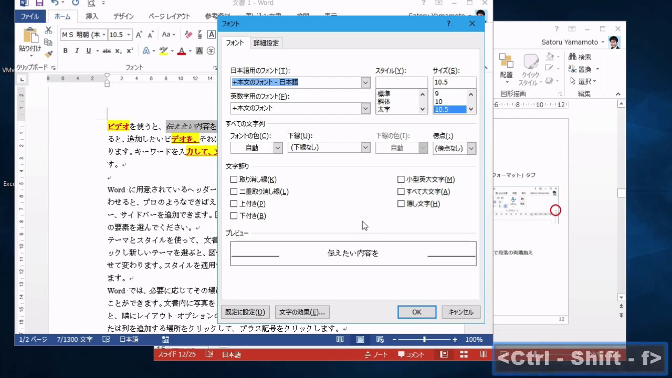Viewport: 672px width, 378px height.
Task: Switch to the 詳細設定 tab
Action: point(266,43)
